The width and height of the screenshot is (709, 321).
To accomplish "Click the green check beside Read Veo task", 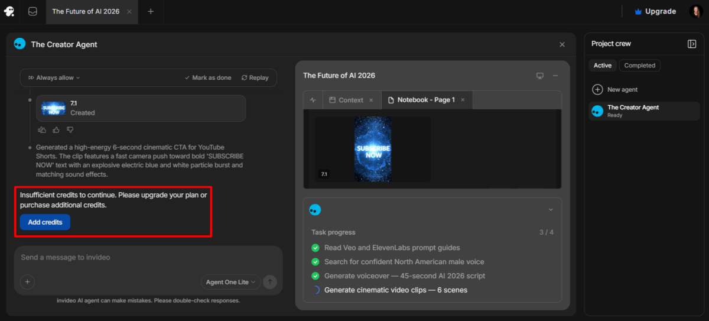I will tap(316, 248).
